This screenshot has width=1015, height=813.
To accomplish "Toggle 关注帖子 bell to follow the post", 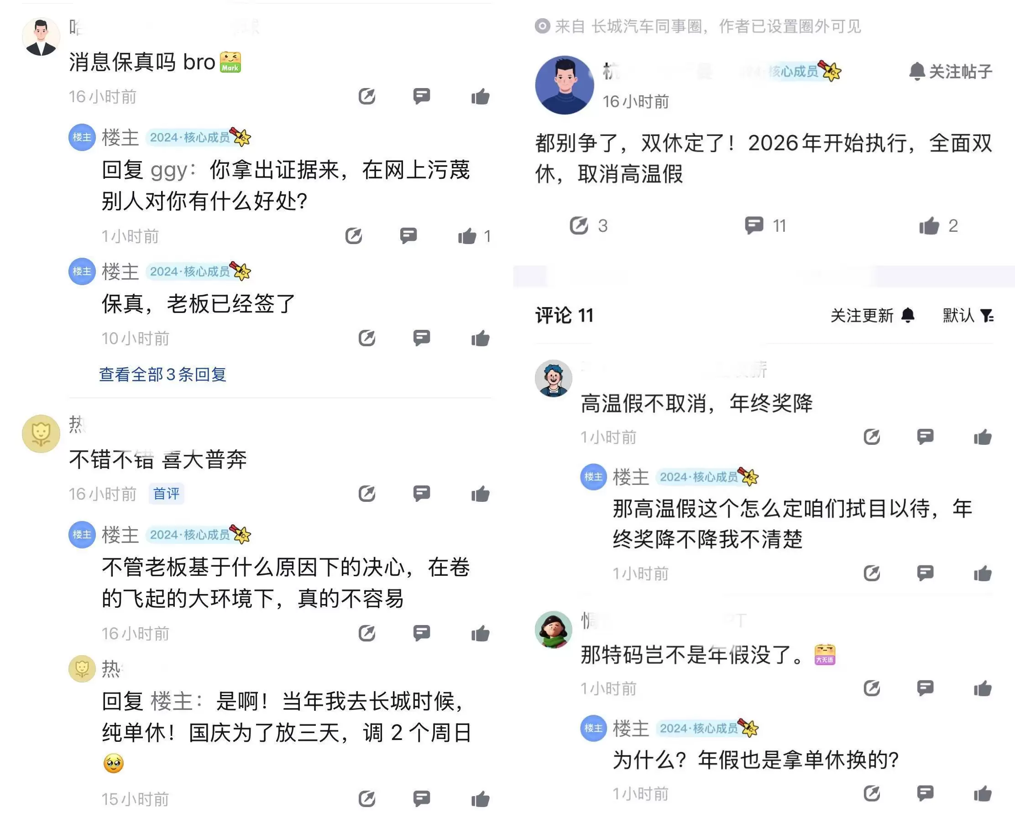I will pyautogui.click(x=950, y=72).
